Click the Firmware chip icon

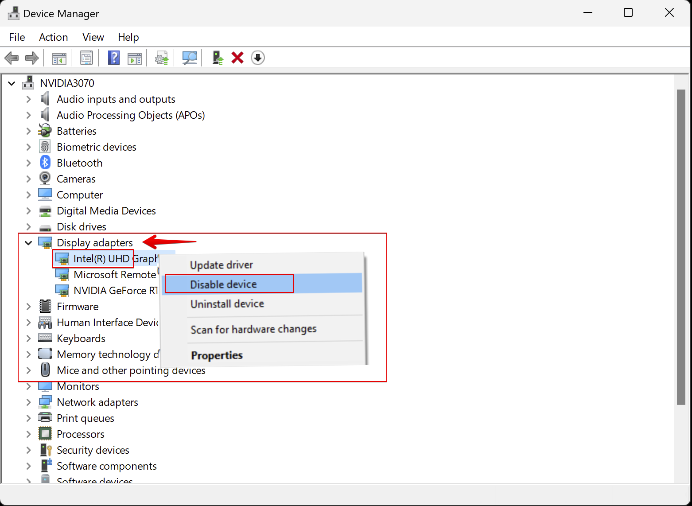click(45, 306)
